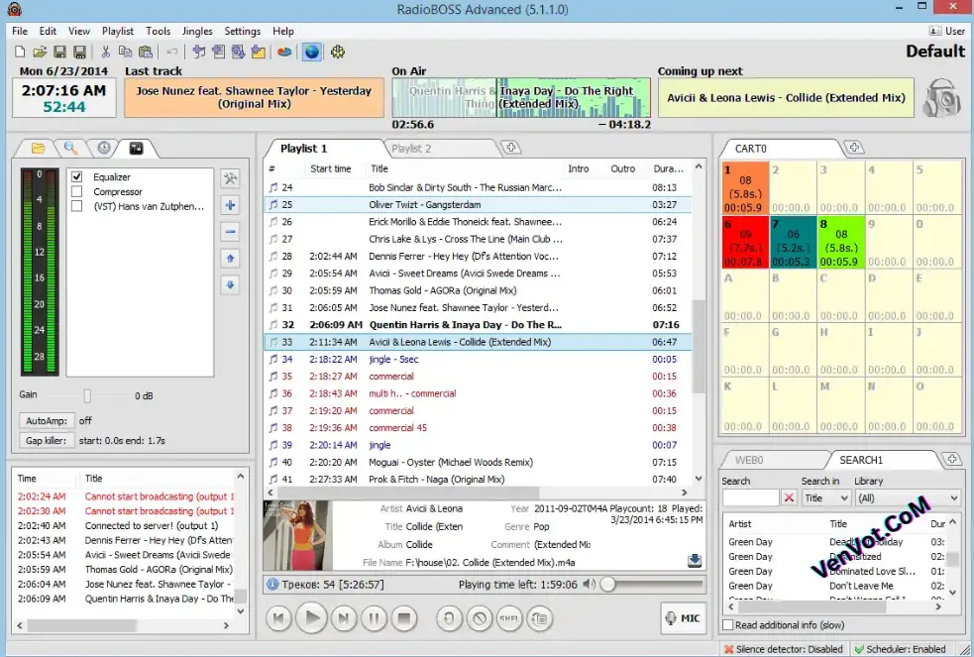Click the Next track button

(x=343, y=618)
